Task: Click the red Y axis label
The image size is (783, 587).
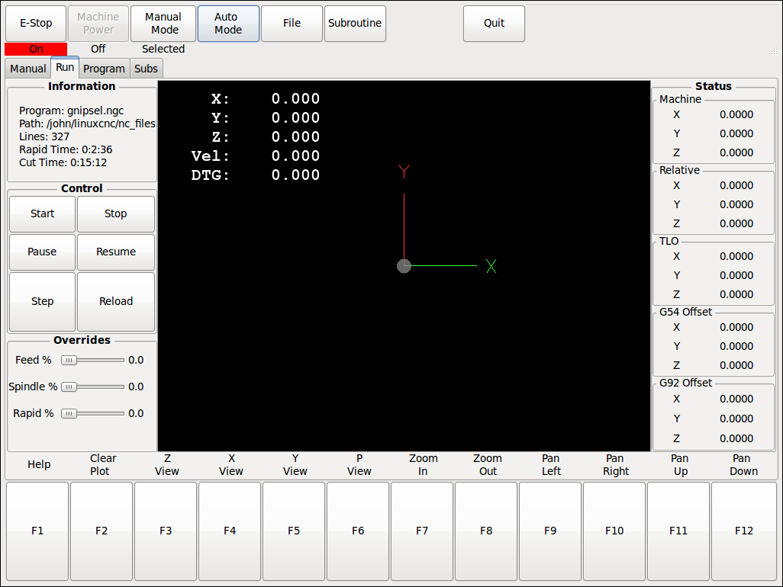Action: 404,171
